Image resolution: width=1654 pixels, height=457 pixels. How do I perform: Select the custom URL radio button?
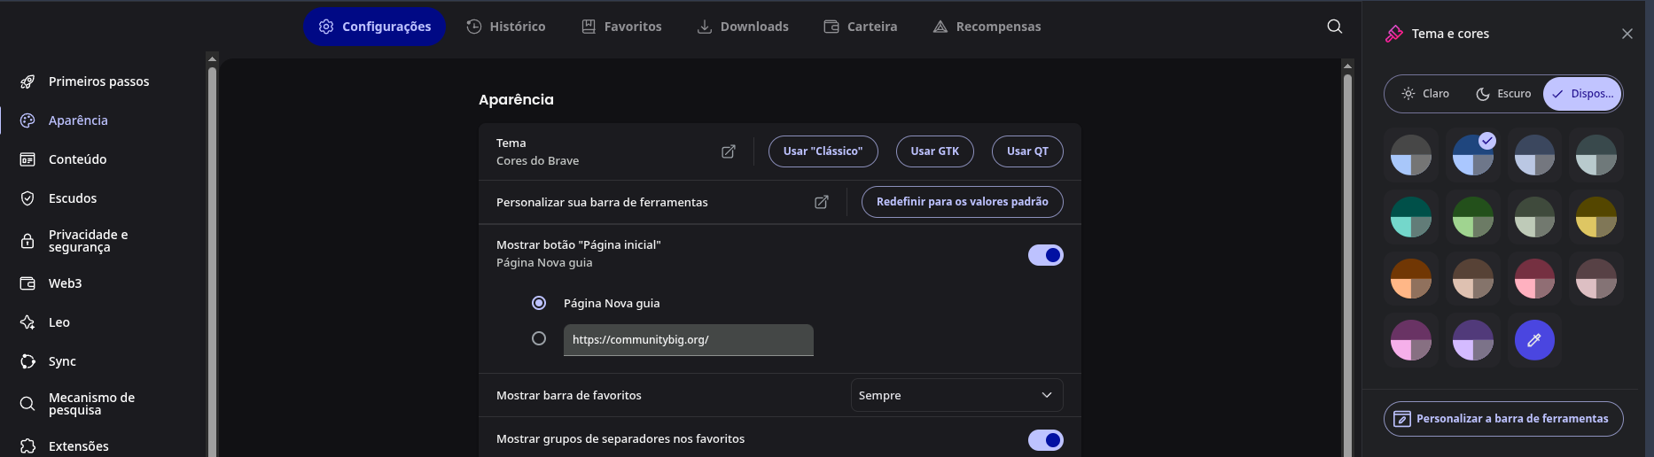point(539,338)
